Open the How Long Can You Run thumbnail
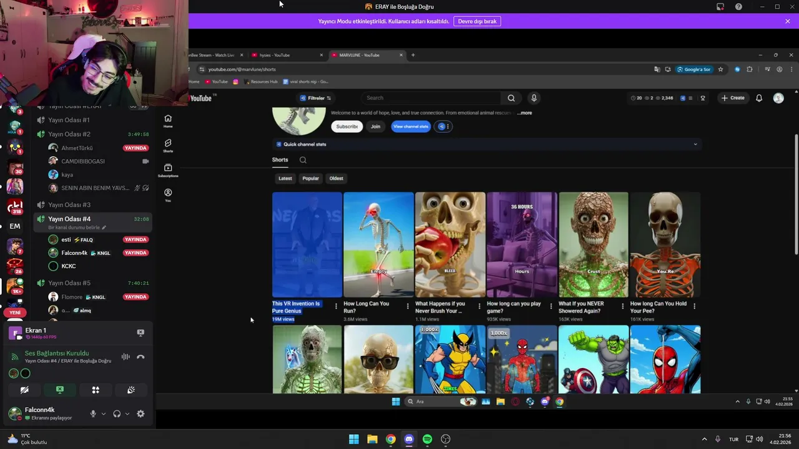 (378, 244)
